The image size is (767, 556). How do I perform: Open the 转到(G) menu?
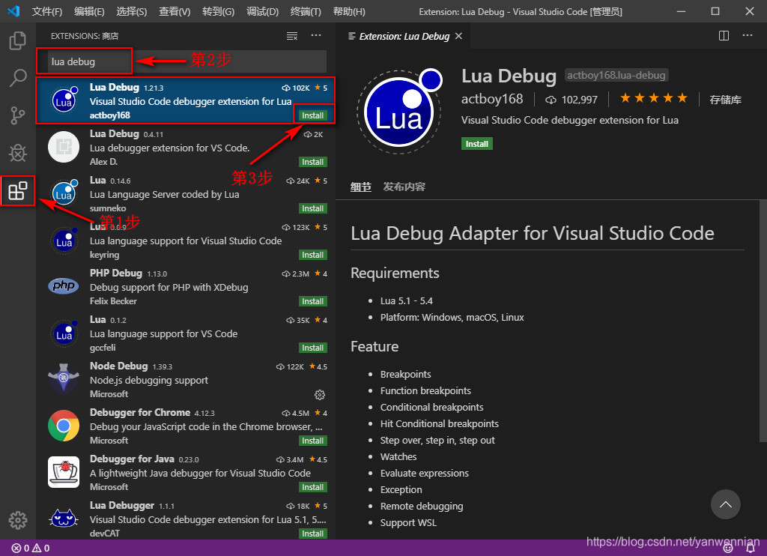218,11
